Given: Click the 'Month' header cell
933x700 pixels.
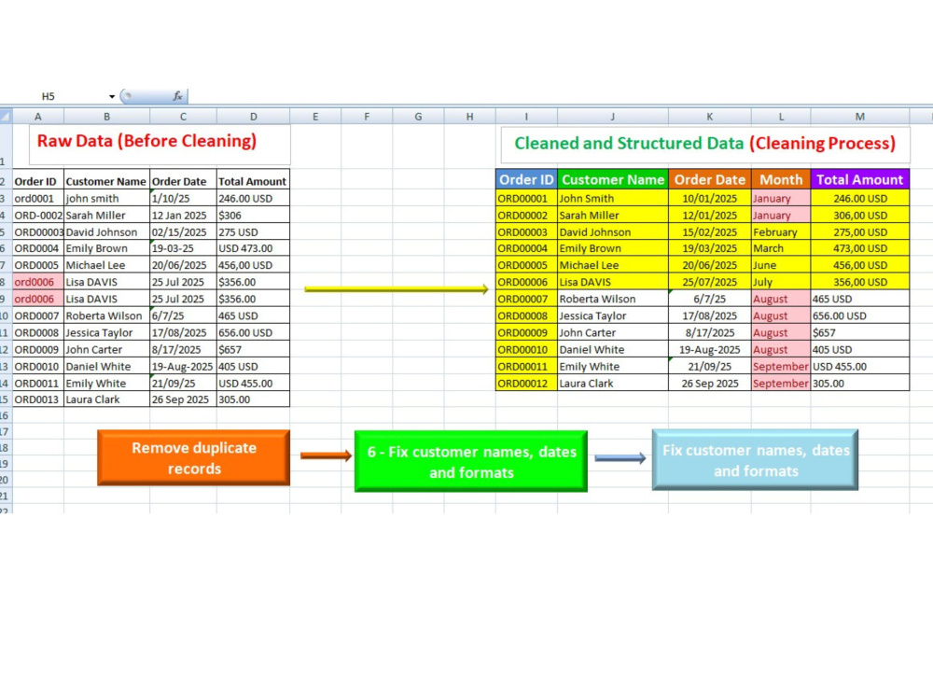Looking at the screenshot, I should click(x=781, y=179).
